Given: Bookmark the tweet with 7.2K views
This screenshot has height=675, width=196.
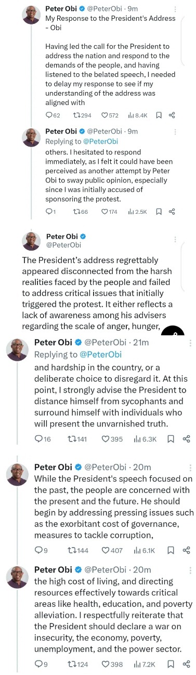Looking at the screenshot, I should [170, 664].
